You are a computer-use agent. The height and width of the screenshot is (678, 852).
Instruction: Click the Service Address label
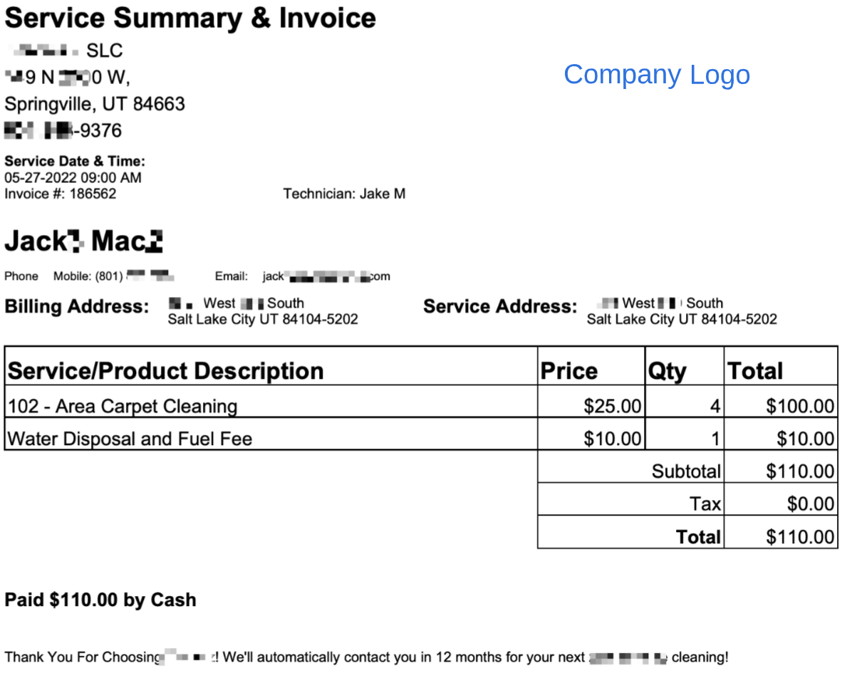tap(500, 306)
